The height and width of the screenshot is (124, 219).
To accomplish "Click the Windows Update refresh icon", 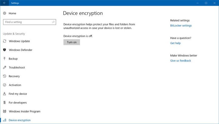I will point(5,41).
